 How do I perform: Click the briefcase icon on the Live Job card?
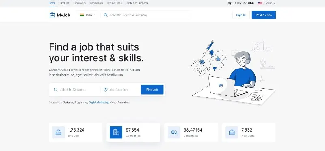click(58, 132)
